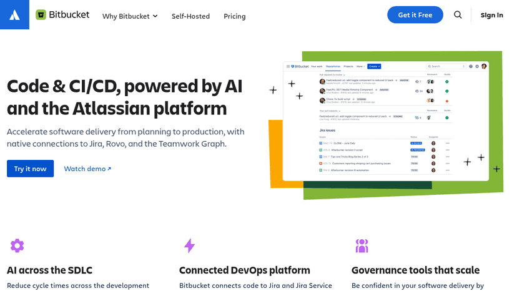Click the Bitbucket logo
The image size is (517, 291).
pyautogui.click(x=62, y=15)
